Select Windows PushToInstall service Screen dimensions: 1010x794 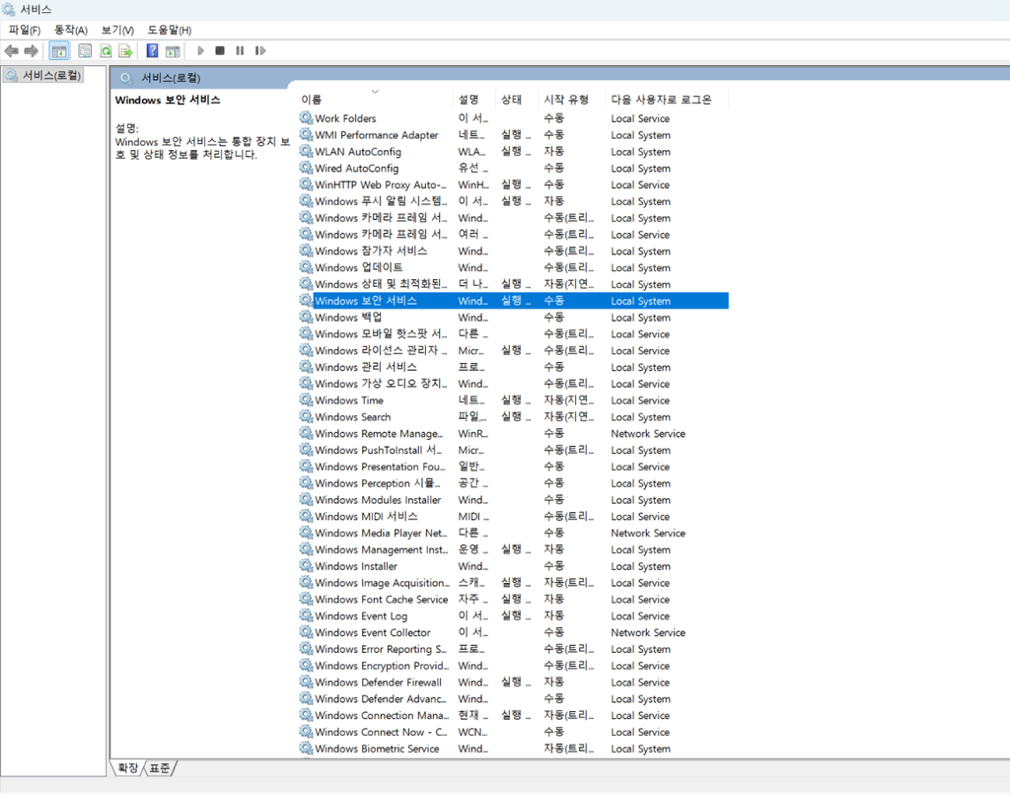[513, 450]
